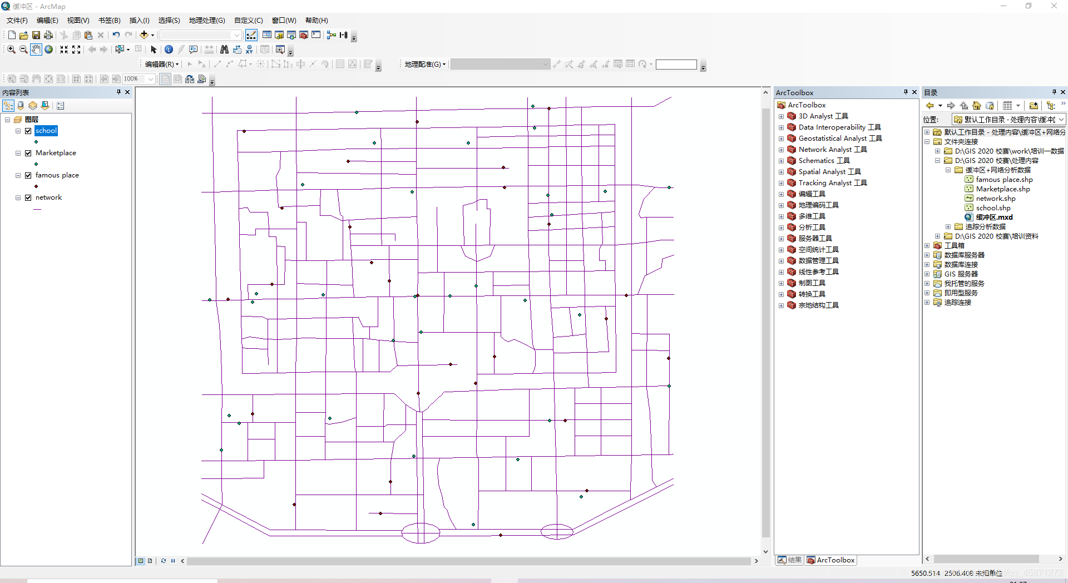Uncheck the school layer visibility

pos(28,131)
